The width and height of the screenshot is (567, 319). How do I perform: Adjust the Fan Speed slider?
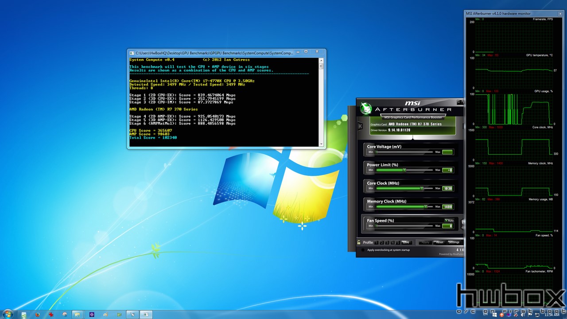pyautogui.click(x=404, y=226)
